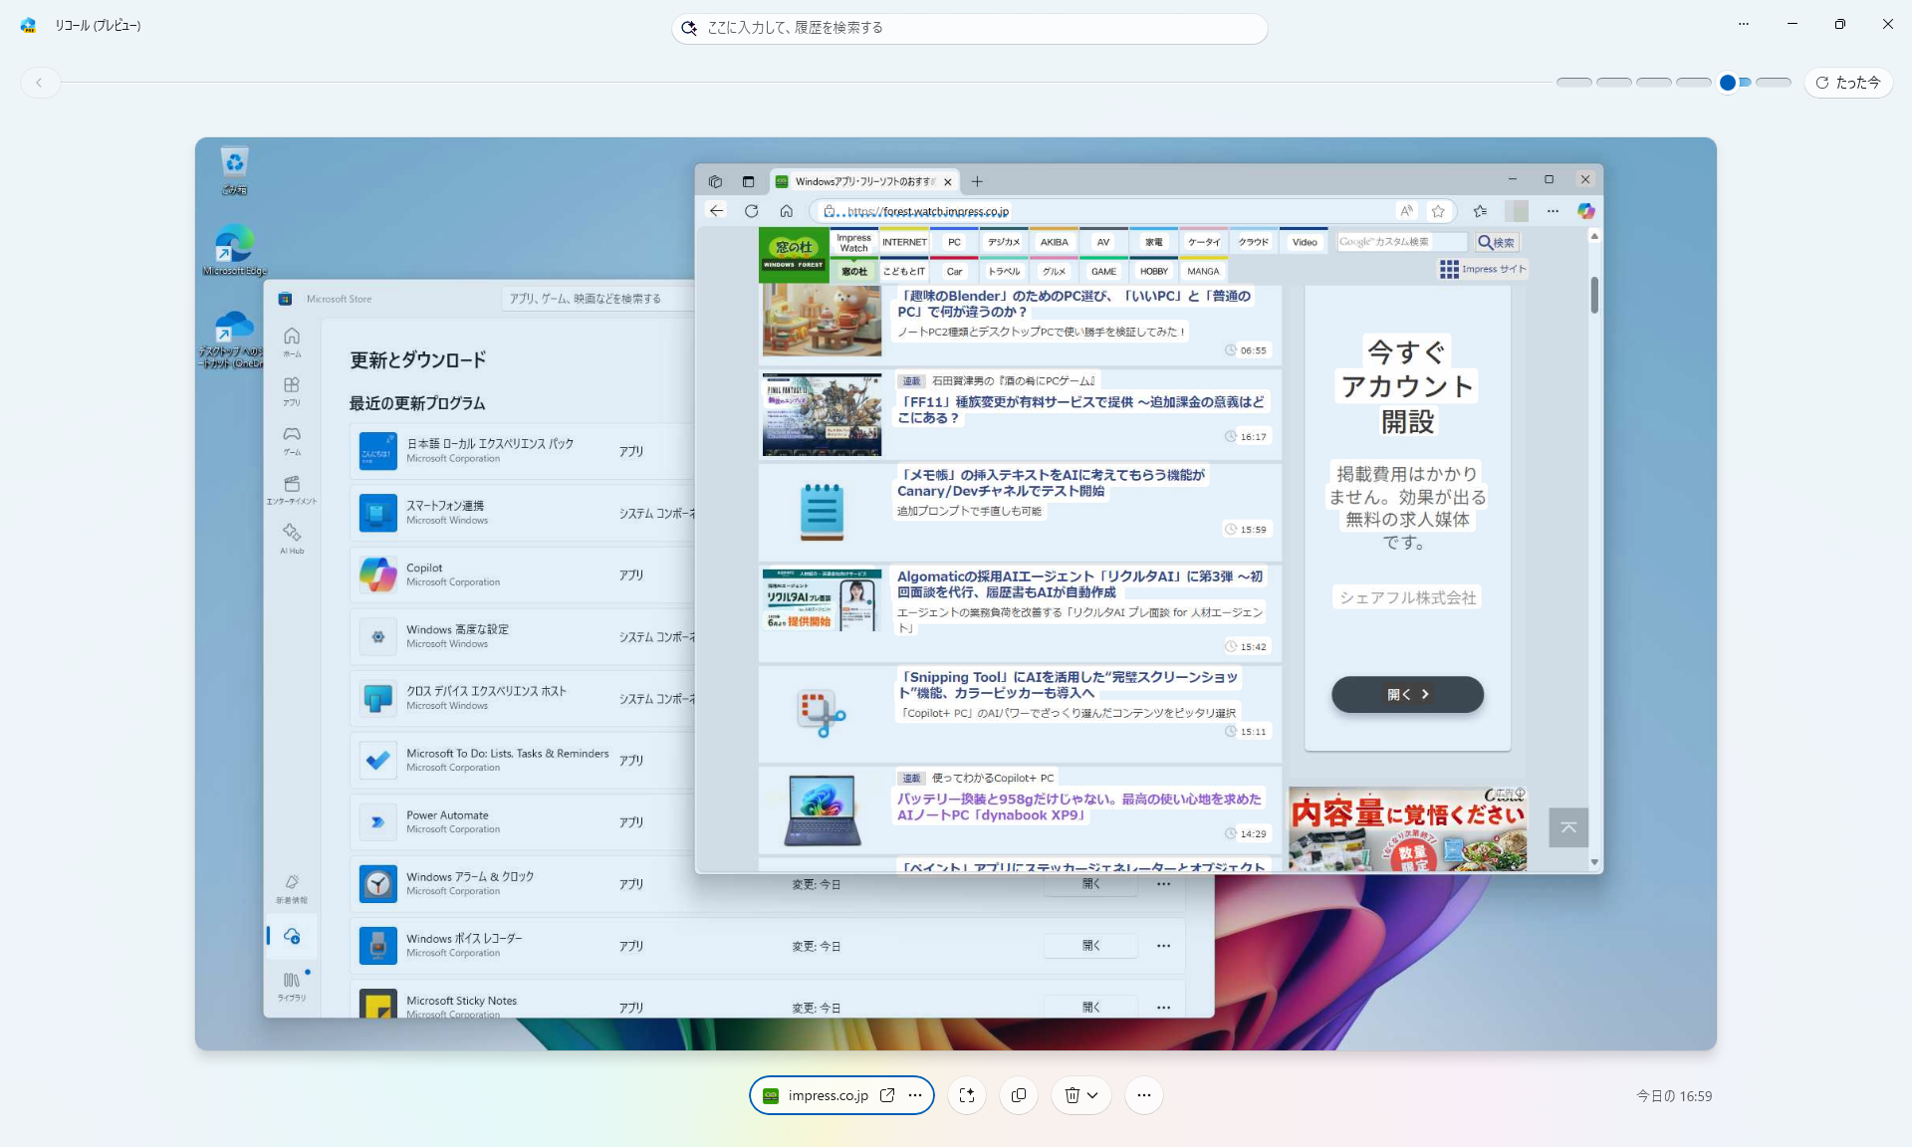This screenshot has width=1912, height=1147.
Task: Jump to the first gray timeline segment
Action: click(1573, 83)
